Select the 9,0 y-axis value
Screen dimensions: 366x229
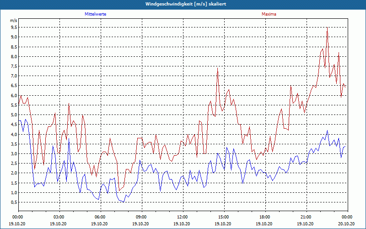[x=14, y=37]
